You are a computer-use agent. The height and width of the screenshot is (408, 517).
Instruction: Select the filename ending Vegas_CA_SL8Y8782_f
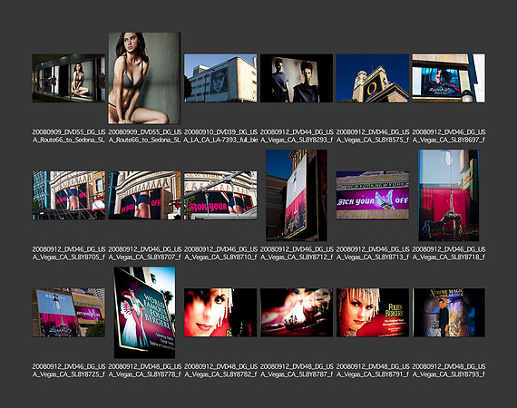point(220,370)
